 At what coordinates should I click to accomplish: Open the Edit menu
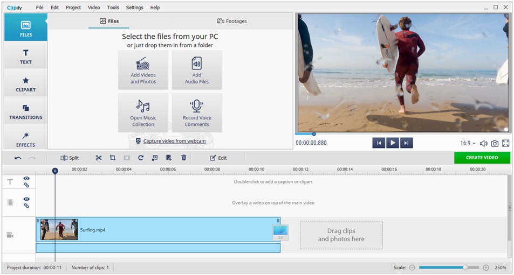54,7
